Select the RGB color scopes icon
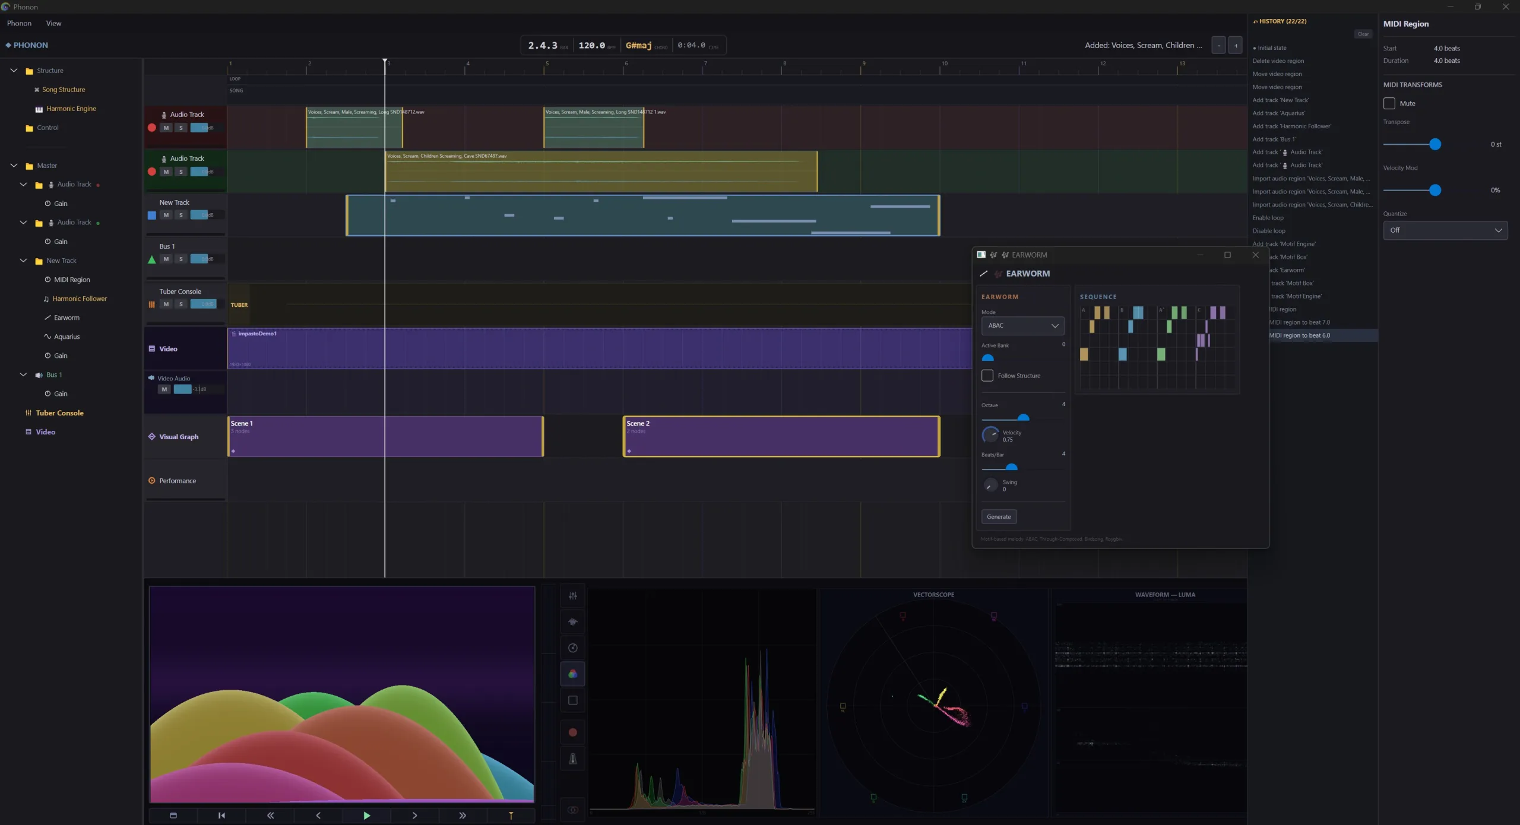 tap(572, 674)
